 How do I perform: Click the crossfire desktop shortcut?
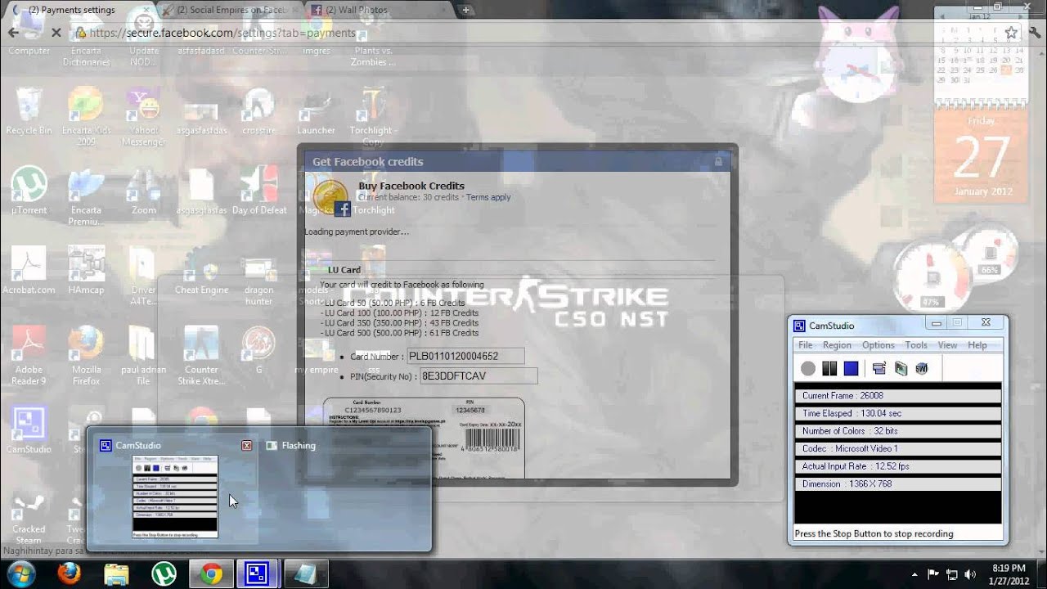click(x=258, y=113)
